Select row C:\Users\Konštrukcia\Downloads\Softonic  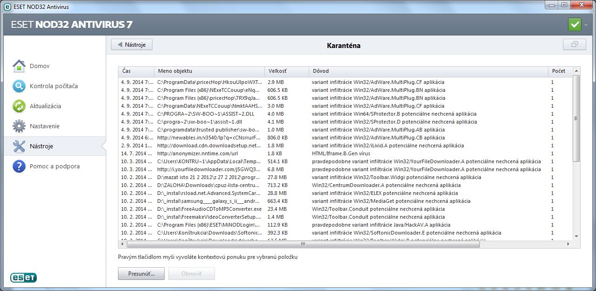[346, 233]
